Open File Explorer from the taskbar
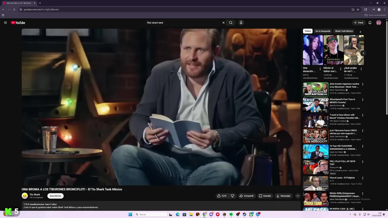This screenshot has height=218, width=388. pyautogui.click(x=191, y=214)
